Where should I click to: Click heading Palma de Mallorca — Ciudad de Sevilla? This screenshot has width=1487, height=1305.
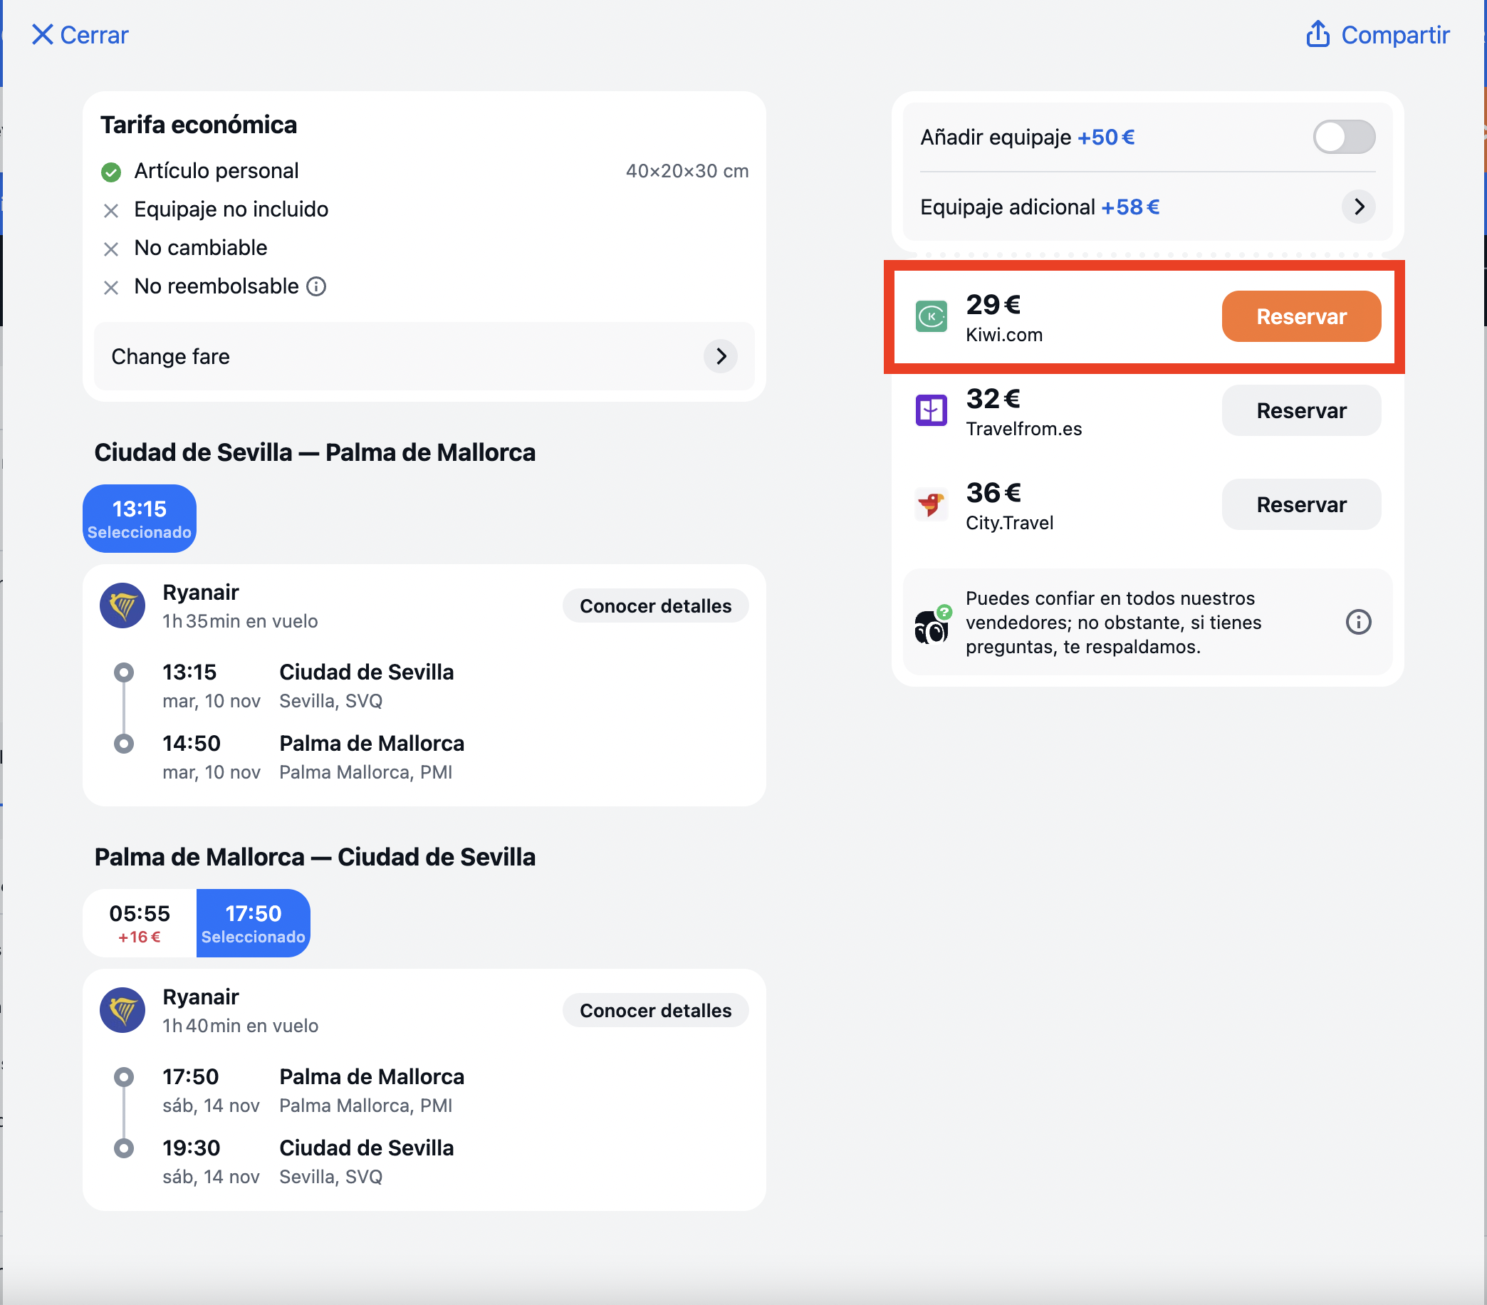click(x=315, y=857)
